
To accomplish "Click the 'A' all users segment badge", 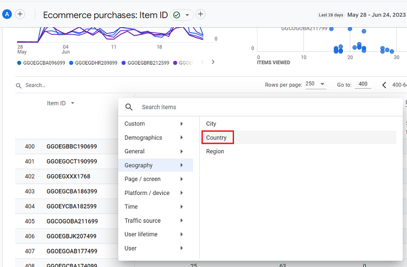I will 7,14.
